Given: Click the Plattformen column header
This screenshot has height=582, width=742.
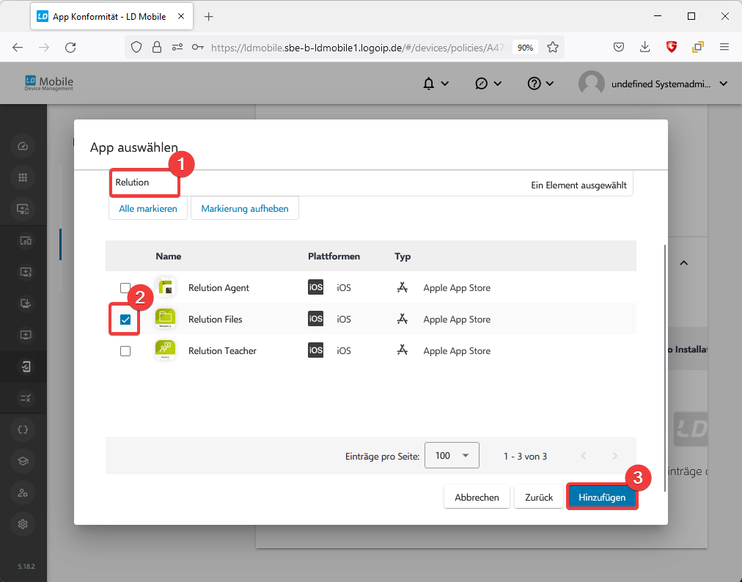Looking at the screenshot, I should pyautogui.click(x=334, y=256).
